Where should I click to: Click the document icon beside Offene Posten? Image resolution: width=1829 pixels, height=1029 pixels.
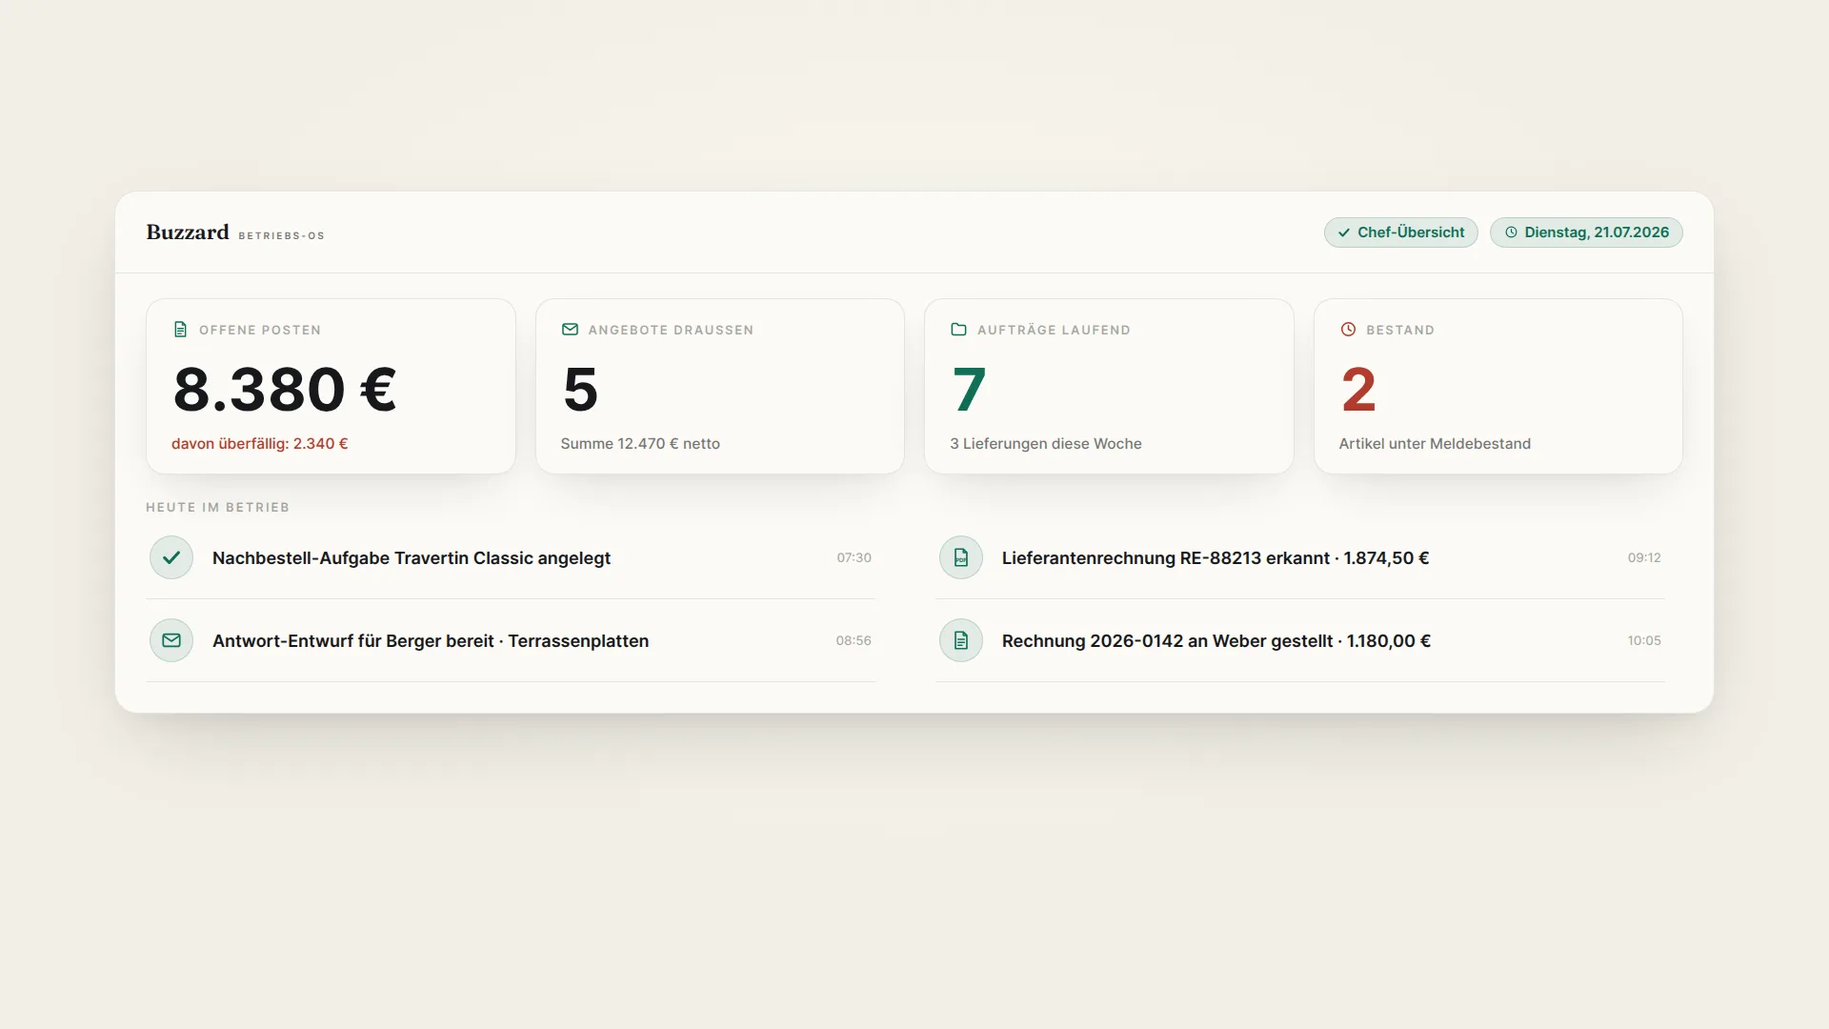tap(180, 330)
